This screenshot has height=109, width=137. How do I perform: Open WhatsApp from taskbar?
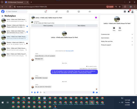(34, 98)
